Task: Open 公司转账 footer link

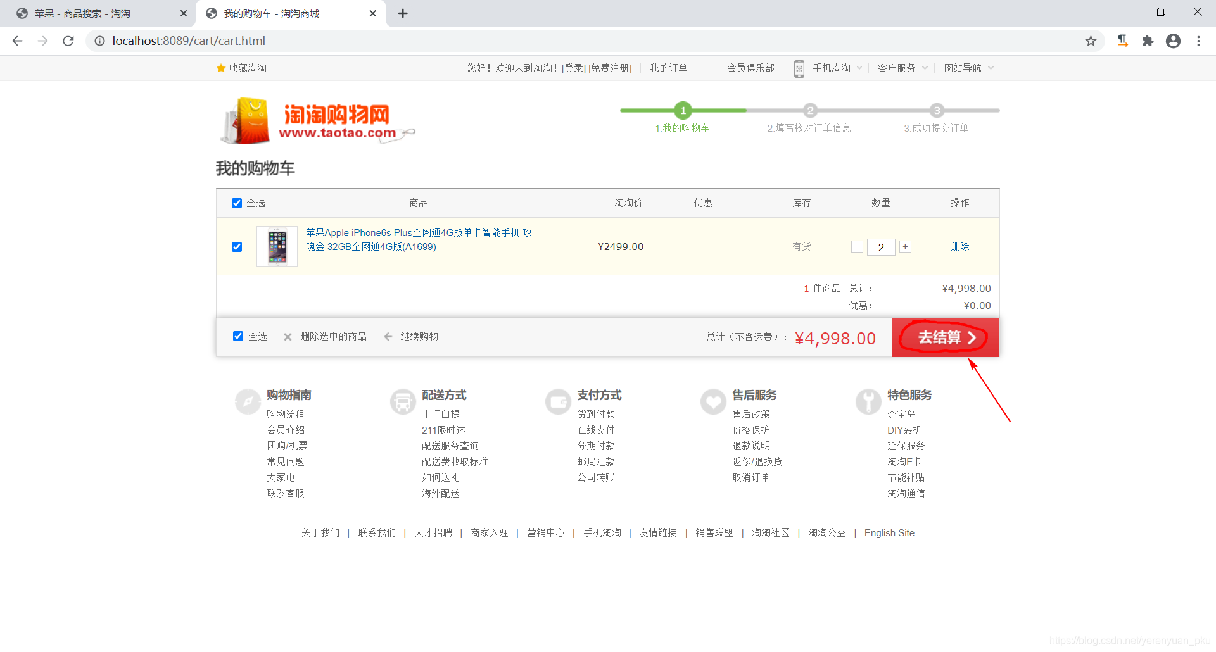Action: 596,477
